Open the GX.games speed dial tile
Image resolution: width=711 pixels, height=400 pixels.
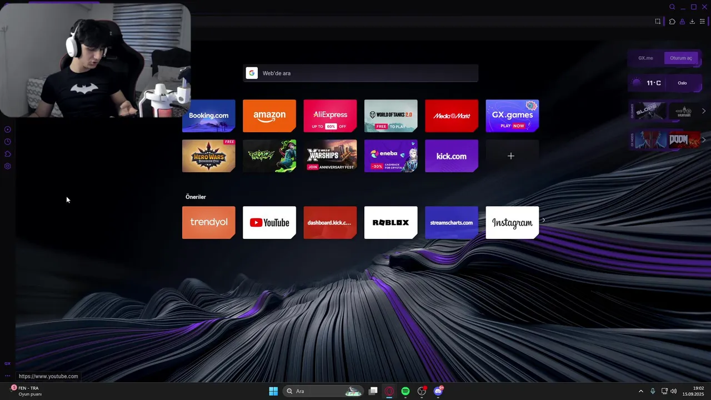(x=512, y=116)
